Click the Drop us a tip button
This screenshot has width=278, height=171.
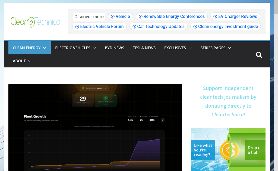[x=255, y=150]
